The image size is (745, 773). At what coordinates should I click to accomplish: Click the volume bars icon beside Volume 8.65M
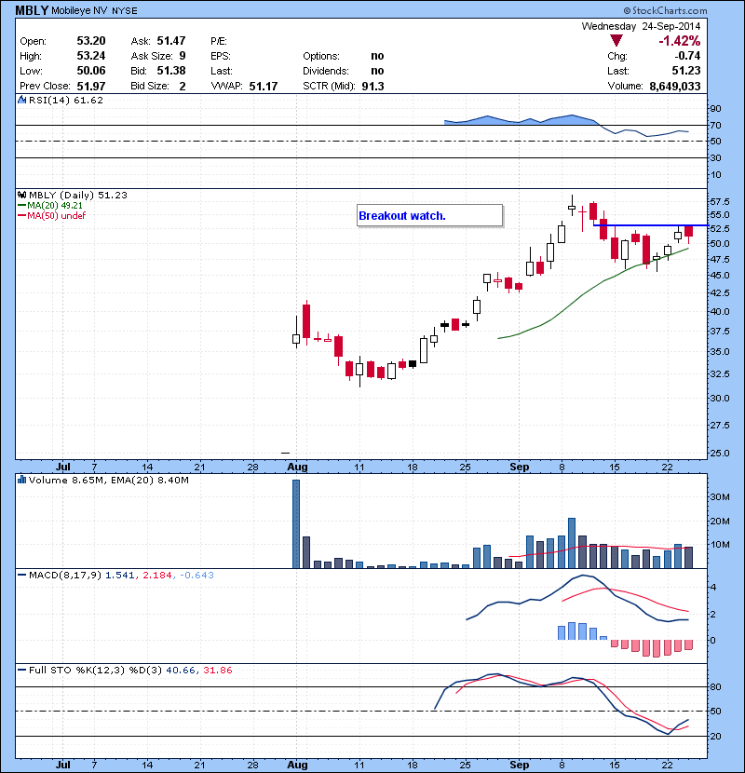tap(21, 480)
